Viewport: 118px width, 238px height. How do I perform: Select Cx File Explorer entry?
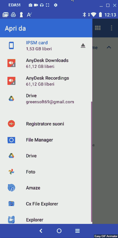tap(46, 204)
